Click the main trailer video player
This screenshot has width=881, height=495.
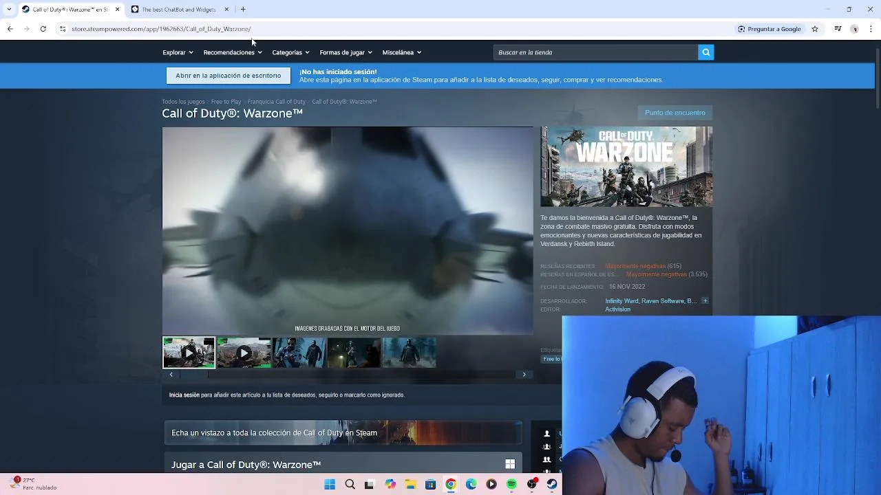[348, 230]
